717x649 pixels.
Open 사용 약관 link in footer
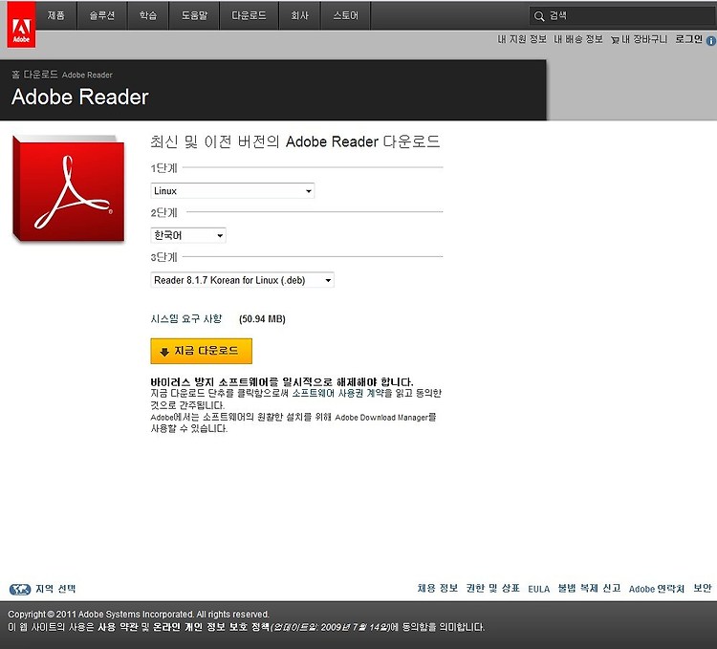(118, 627)
